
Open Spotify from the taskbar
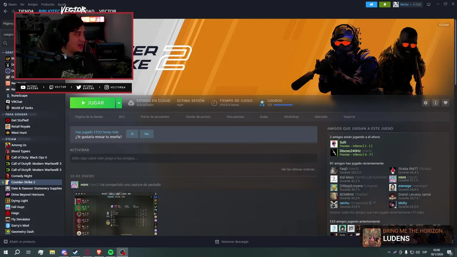pyautogui.click(x=111, y=252)
